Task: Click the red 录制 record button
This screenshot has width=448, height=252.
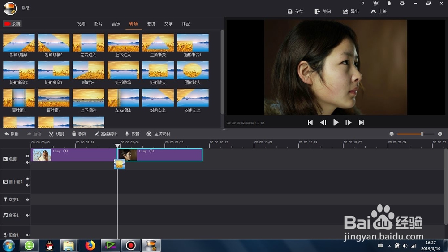Action: click(12, 24)
